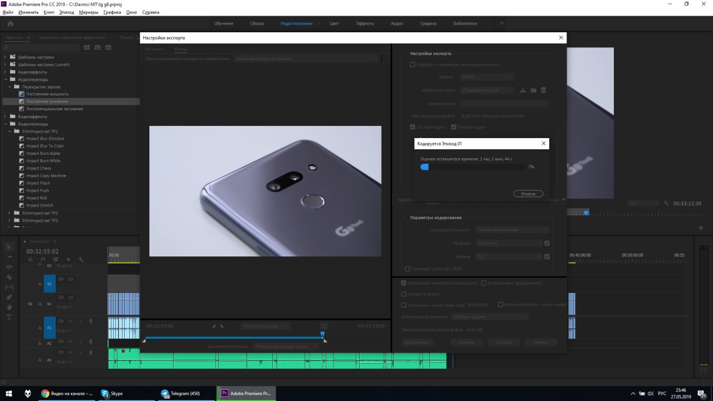Click the workspace overflow double-chevron icon

coord(502,23)
